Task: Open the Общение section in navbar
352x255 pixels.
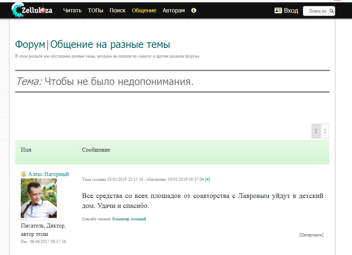Action: [144, 10]
